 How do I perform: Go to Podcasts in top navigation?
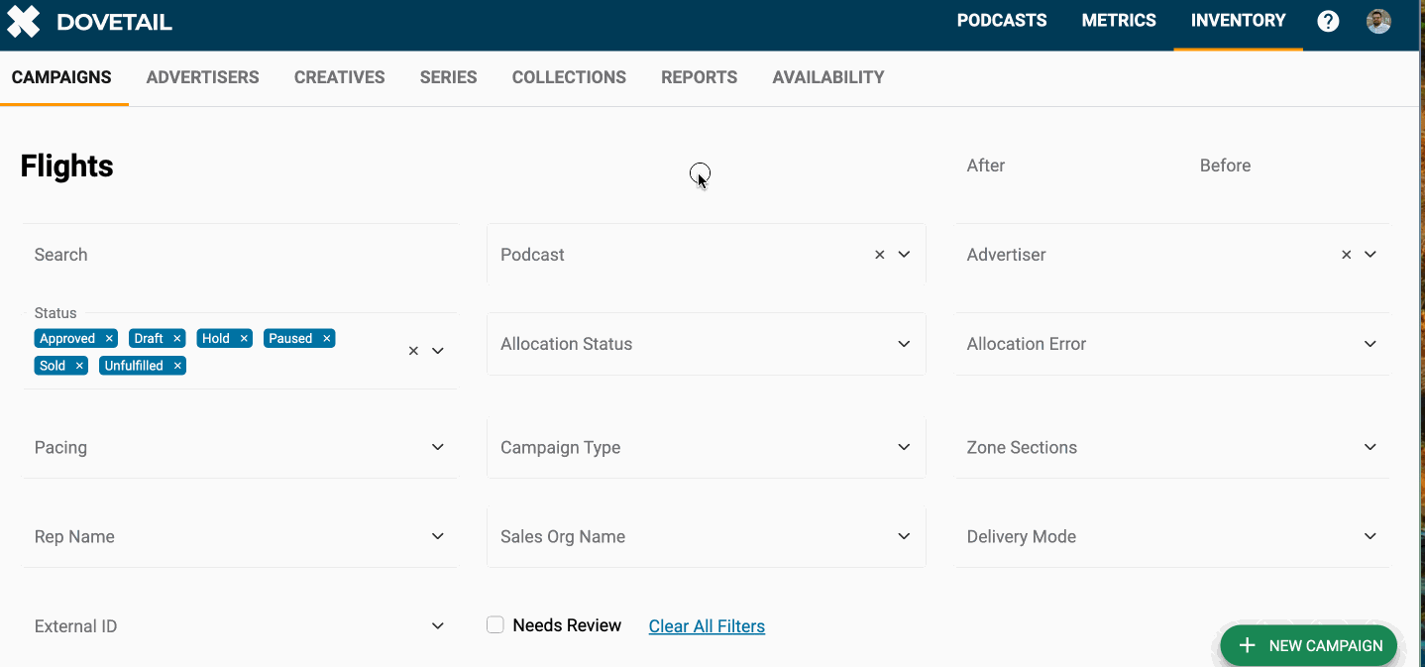(x=1002, y=21)
